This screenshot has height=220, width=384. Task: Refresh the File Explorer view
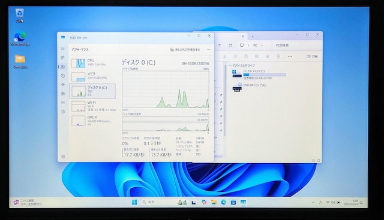[x=230, y=45]
